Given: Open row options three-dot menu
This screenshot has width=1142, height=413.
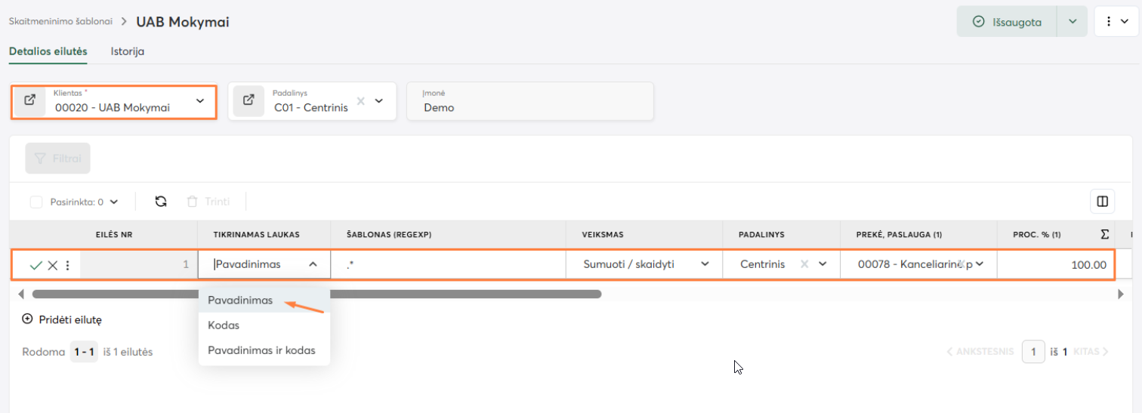Looking at the screenshot, I should [x=68, y=265].
